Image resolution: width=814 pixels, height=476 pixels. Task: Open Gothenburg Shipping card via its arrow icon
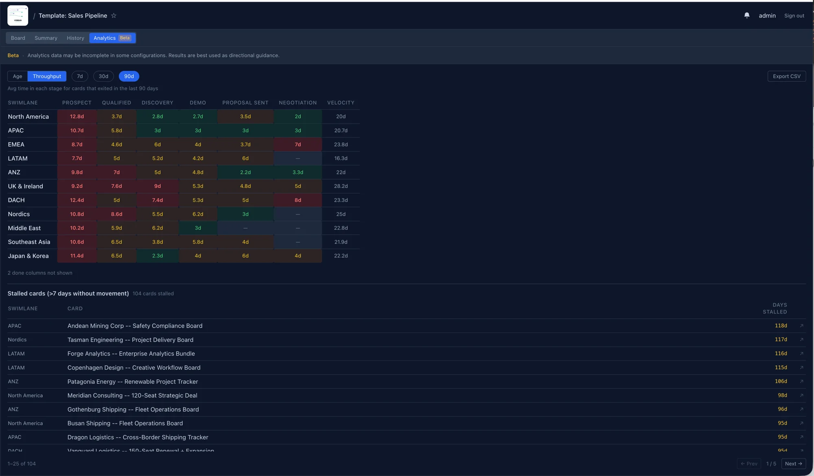(801, 409)
